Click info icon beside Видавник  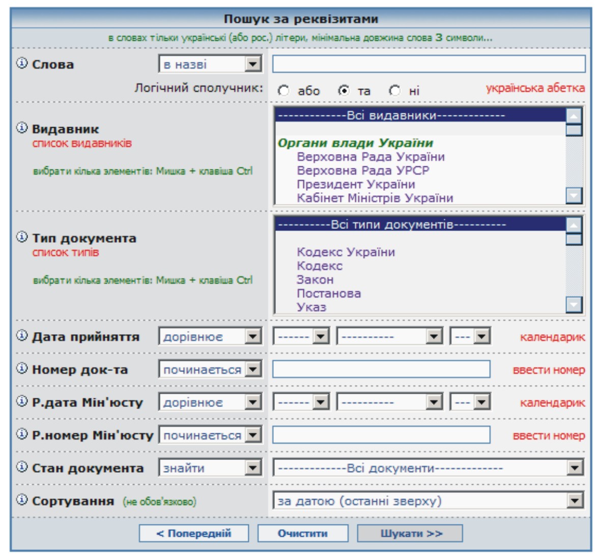[22, 128]
